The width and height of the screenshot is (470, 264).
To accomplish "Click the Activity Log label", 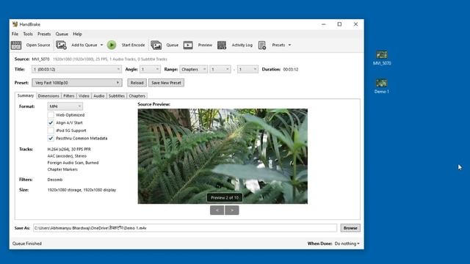I will (x=242, y=45).
